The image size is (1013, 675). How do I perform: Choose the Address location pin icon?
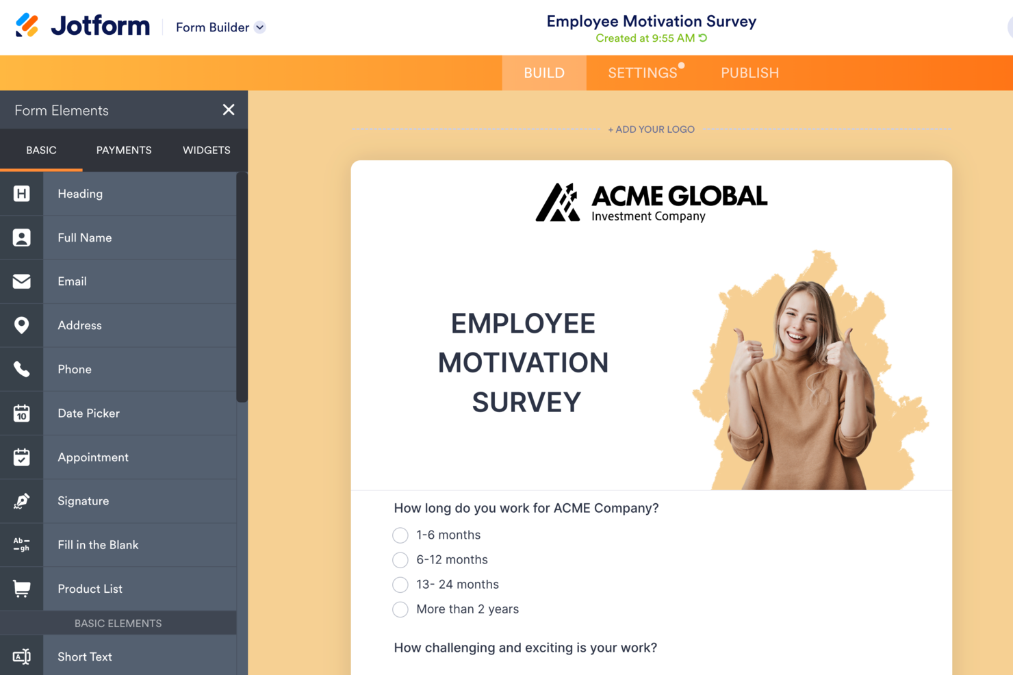point(21,325)
